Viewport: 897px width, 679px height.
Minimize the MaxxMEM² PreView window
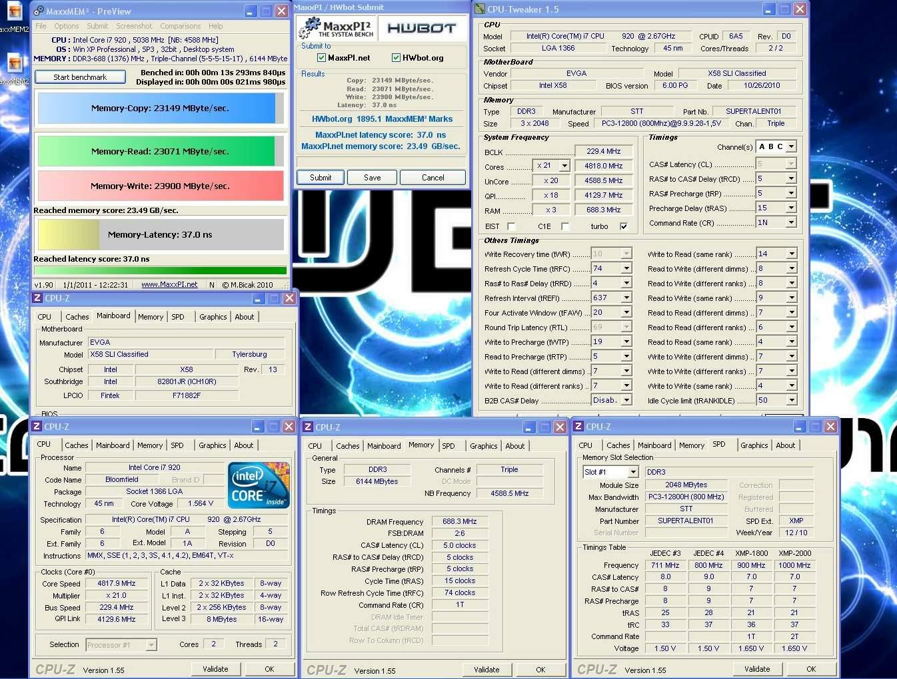click(x=250, y=11)
